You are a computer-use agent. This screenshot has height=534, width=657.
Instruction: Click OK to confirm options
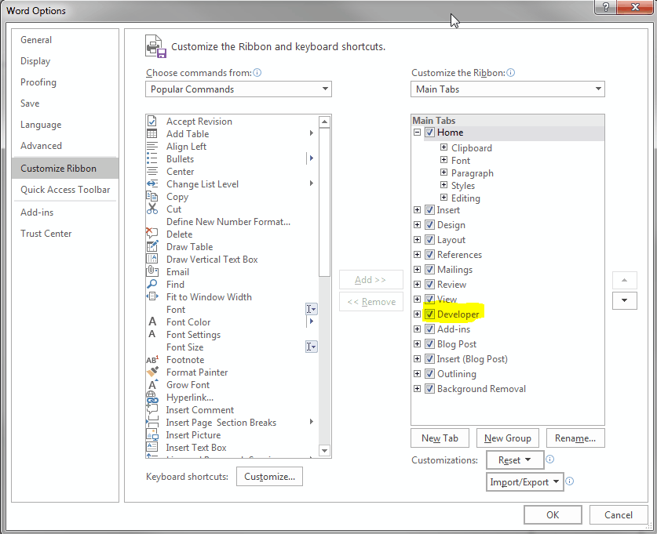[553, 514]
